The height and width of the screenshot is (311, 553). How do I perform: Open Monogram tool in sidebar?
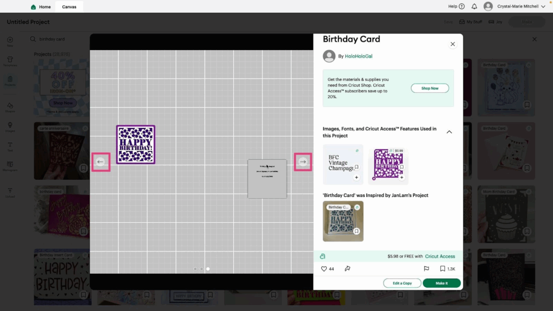coord(10,166)
